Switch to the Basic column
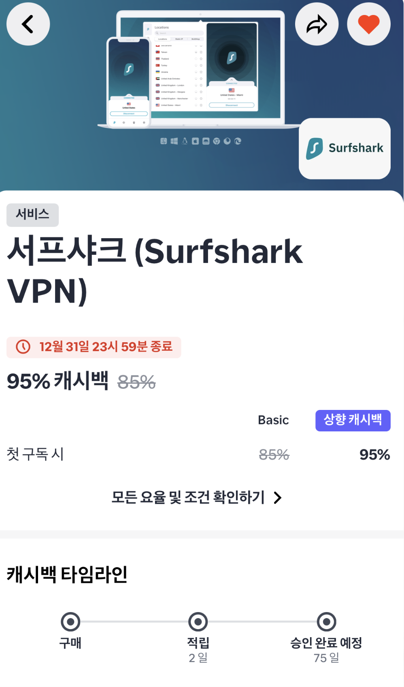The image size is (404, 687). (x=273, y=420)
